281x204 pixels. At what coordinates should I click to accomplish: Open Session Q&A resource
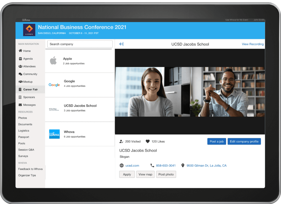point(26,150)
